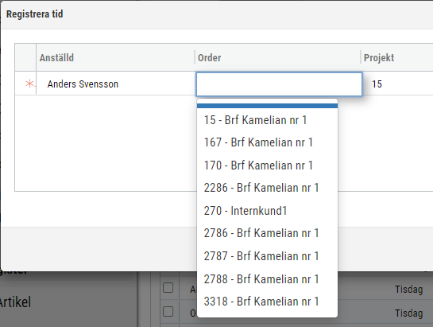The height and width of the screenshot is (327, 433).
Task: Choose order 167 - Brf Kamelian nr 1
Action: tap(267, 142)
